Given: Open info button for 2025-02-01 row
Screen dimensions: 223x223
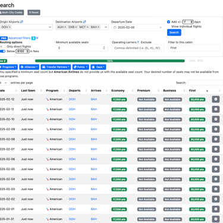Looking at the screenshot, I should 216,209.
